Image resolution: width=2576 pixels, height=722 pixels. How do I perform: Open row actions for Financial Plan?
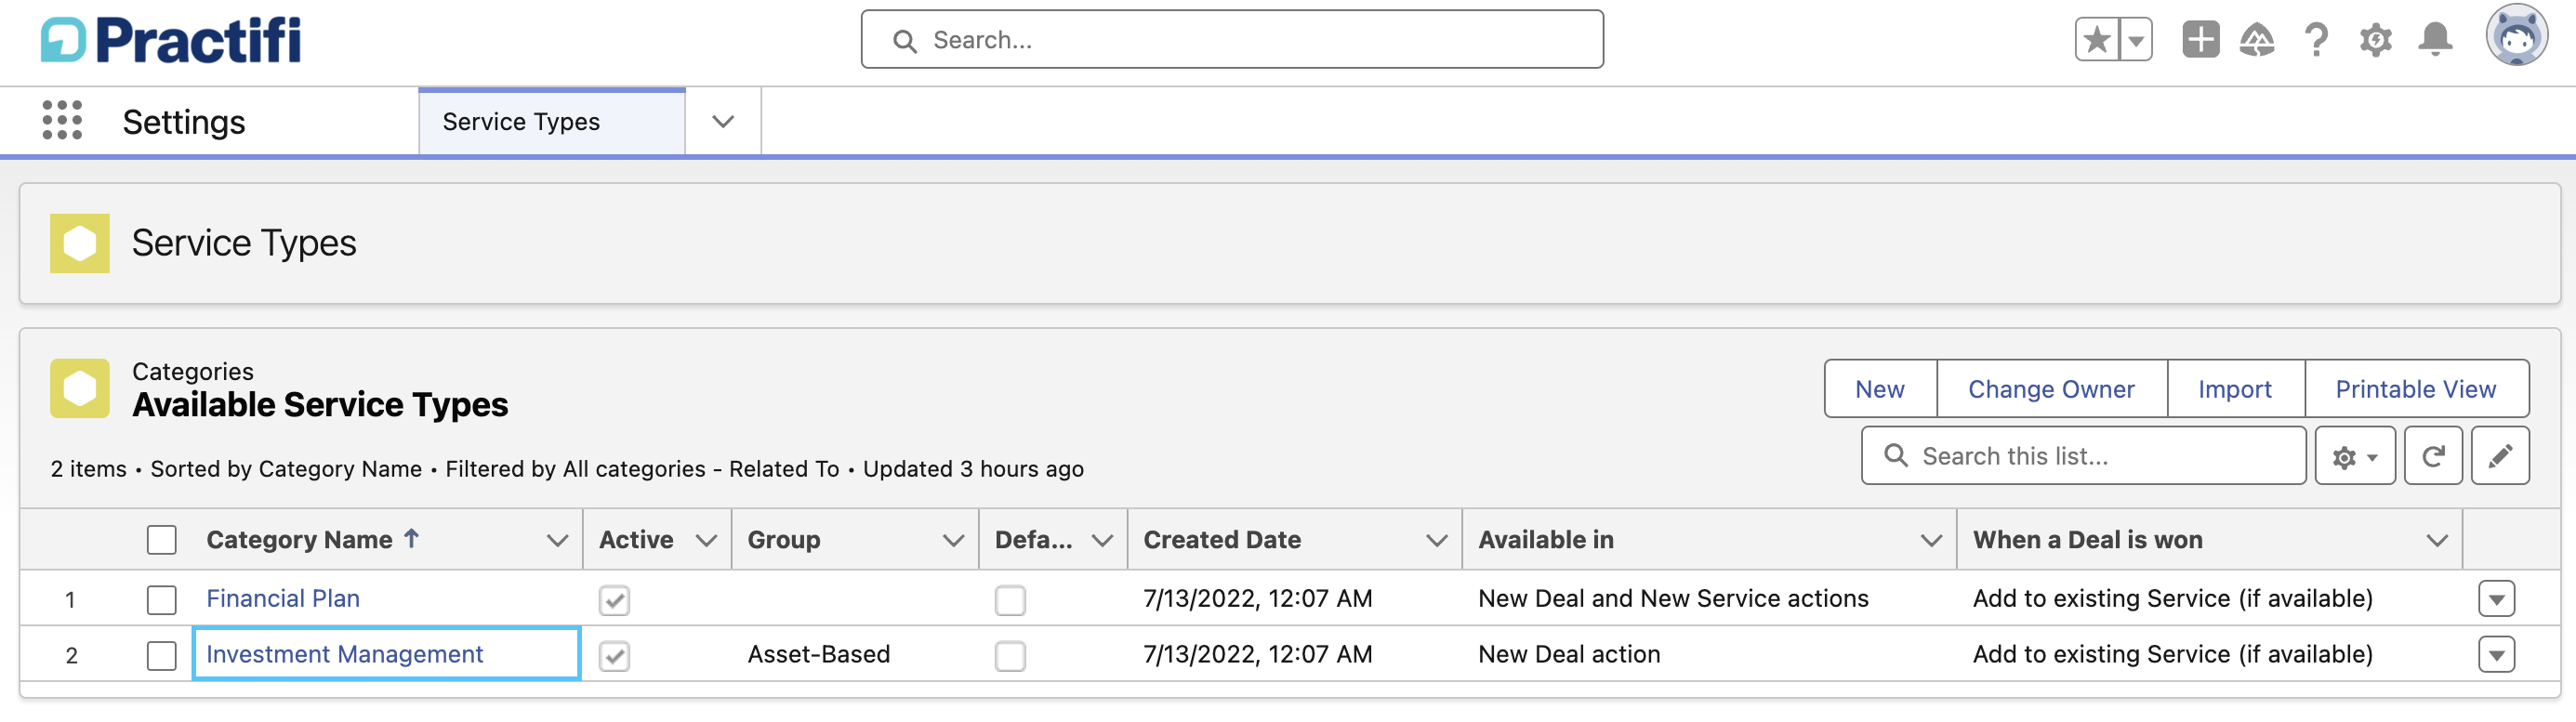click(x=2496, y=599)
